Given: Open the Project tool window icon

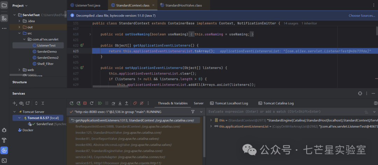Looking at the screenshot, I should pos(4,5).
